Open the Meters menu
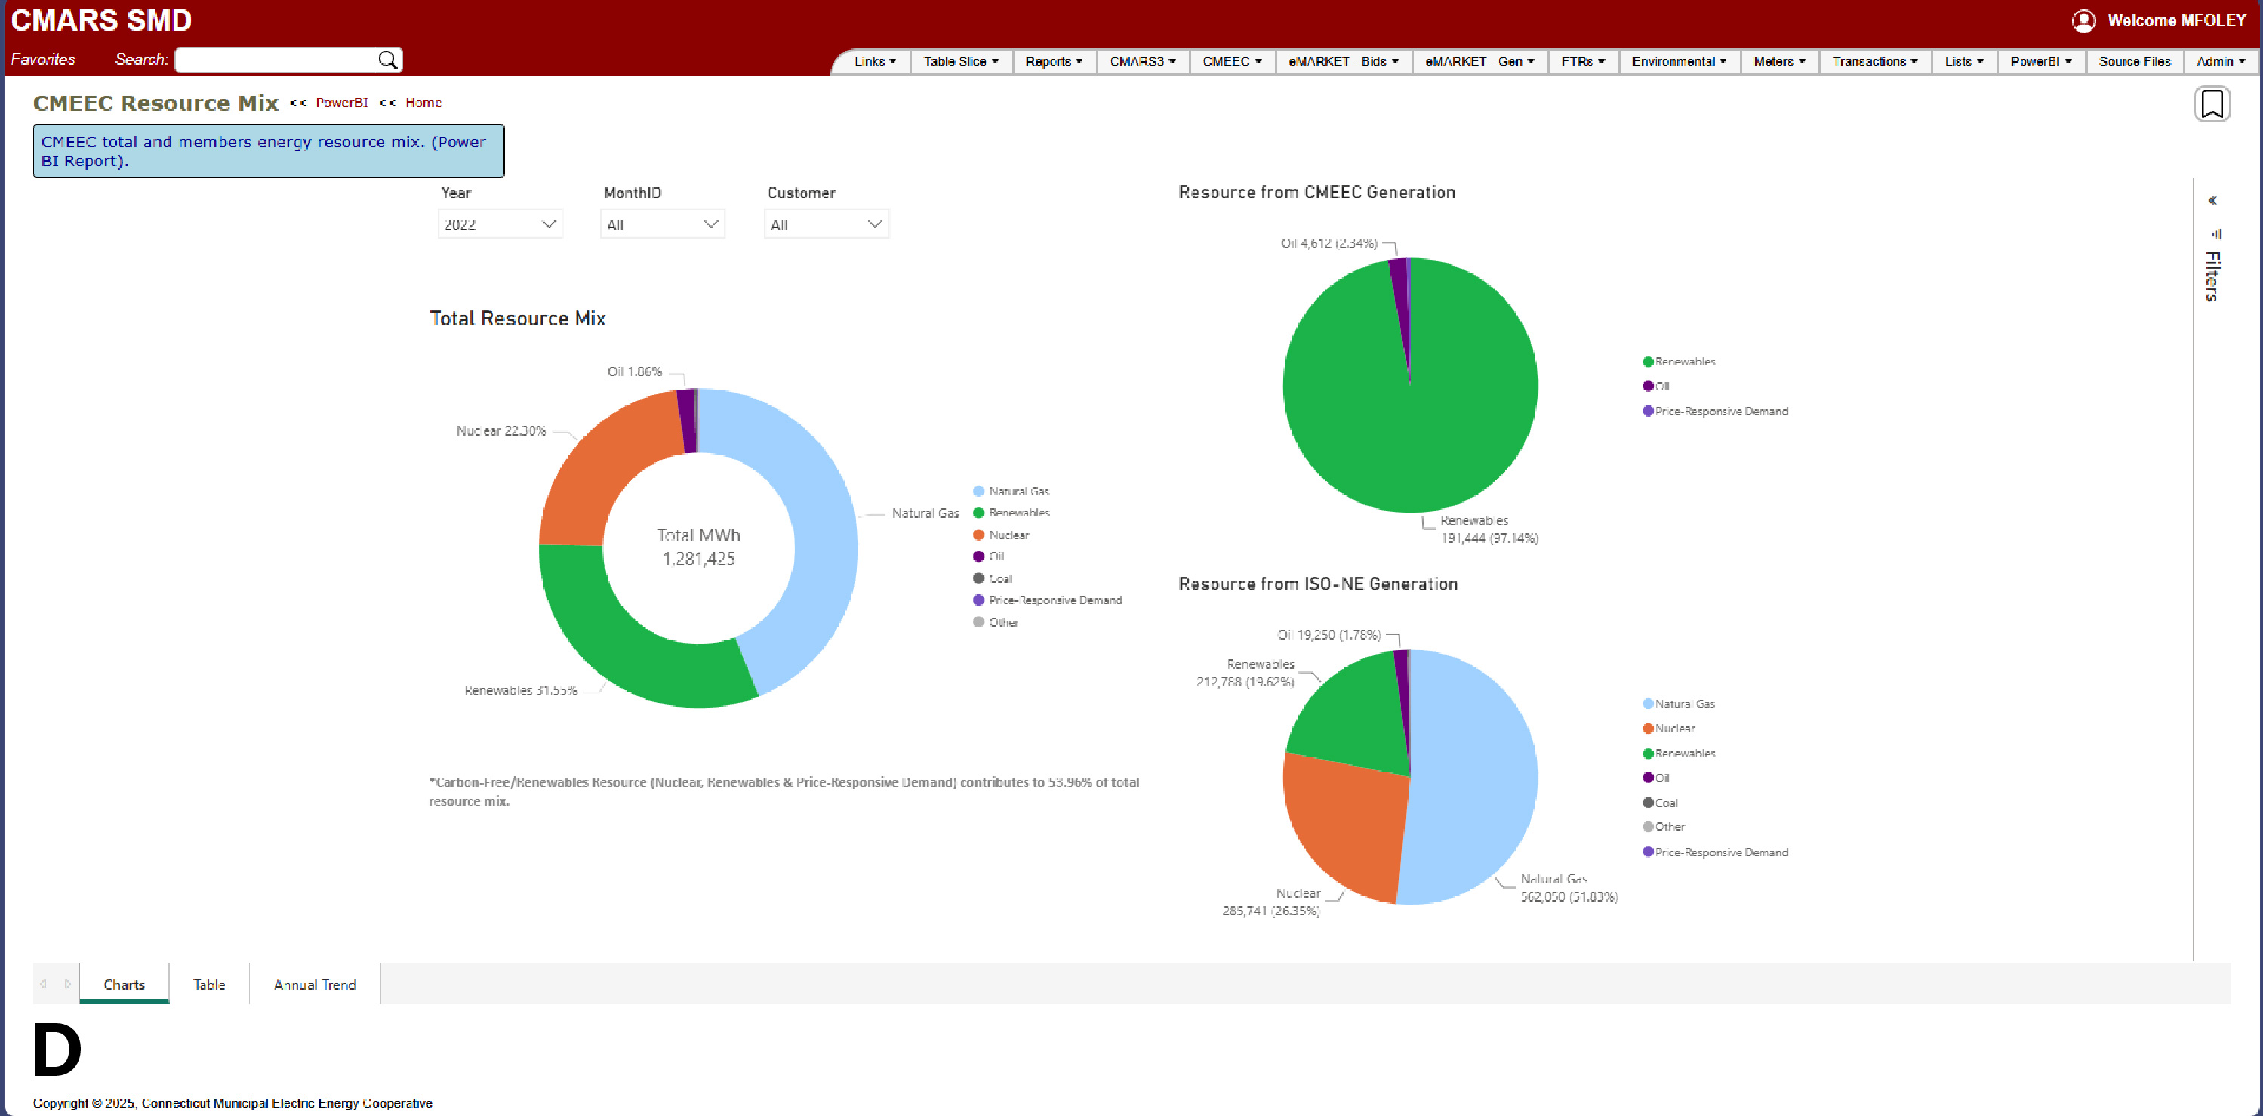The image size is (2263, 1116). [x=1780, y=61]
